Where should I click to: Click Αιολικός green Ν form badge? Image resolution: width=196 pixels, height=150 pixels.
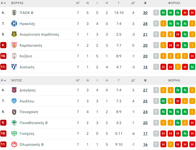tap(192, 67)
